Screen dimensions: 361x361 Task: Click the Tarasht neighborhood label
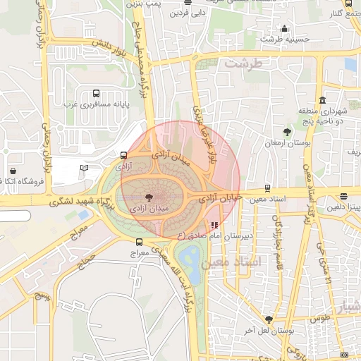point(243,64)
